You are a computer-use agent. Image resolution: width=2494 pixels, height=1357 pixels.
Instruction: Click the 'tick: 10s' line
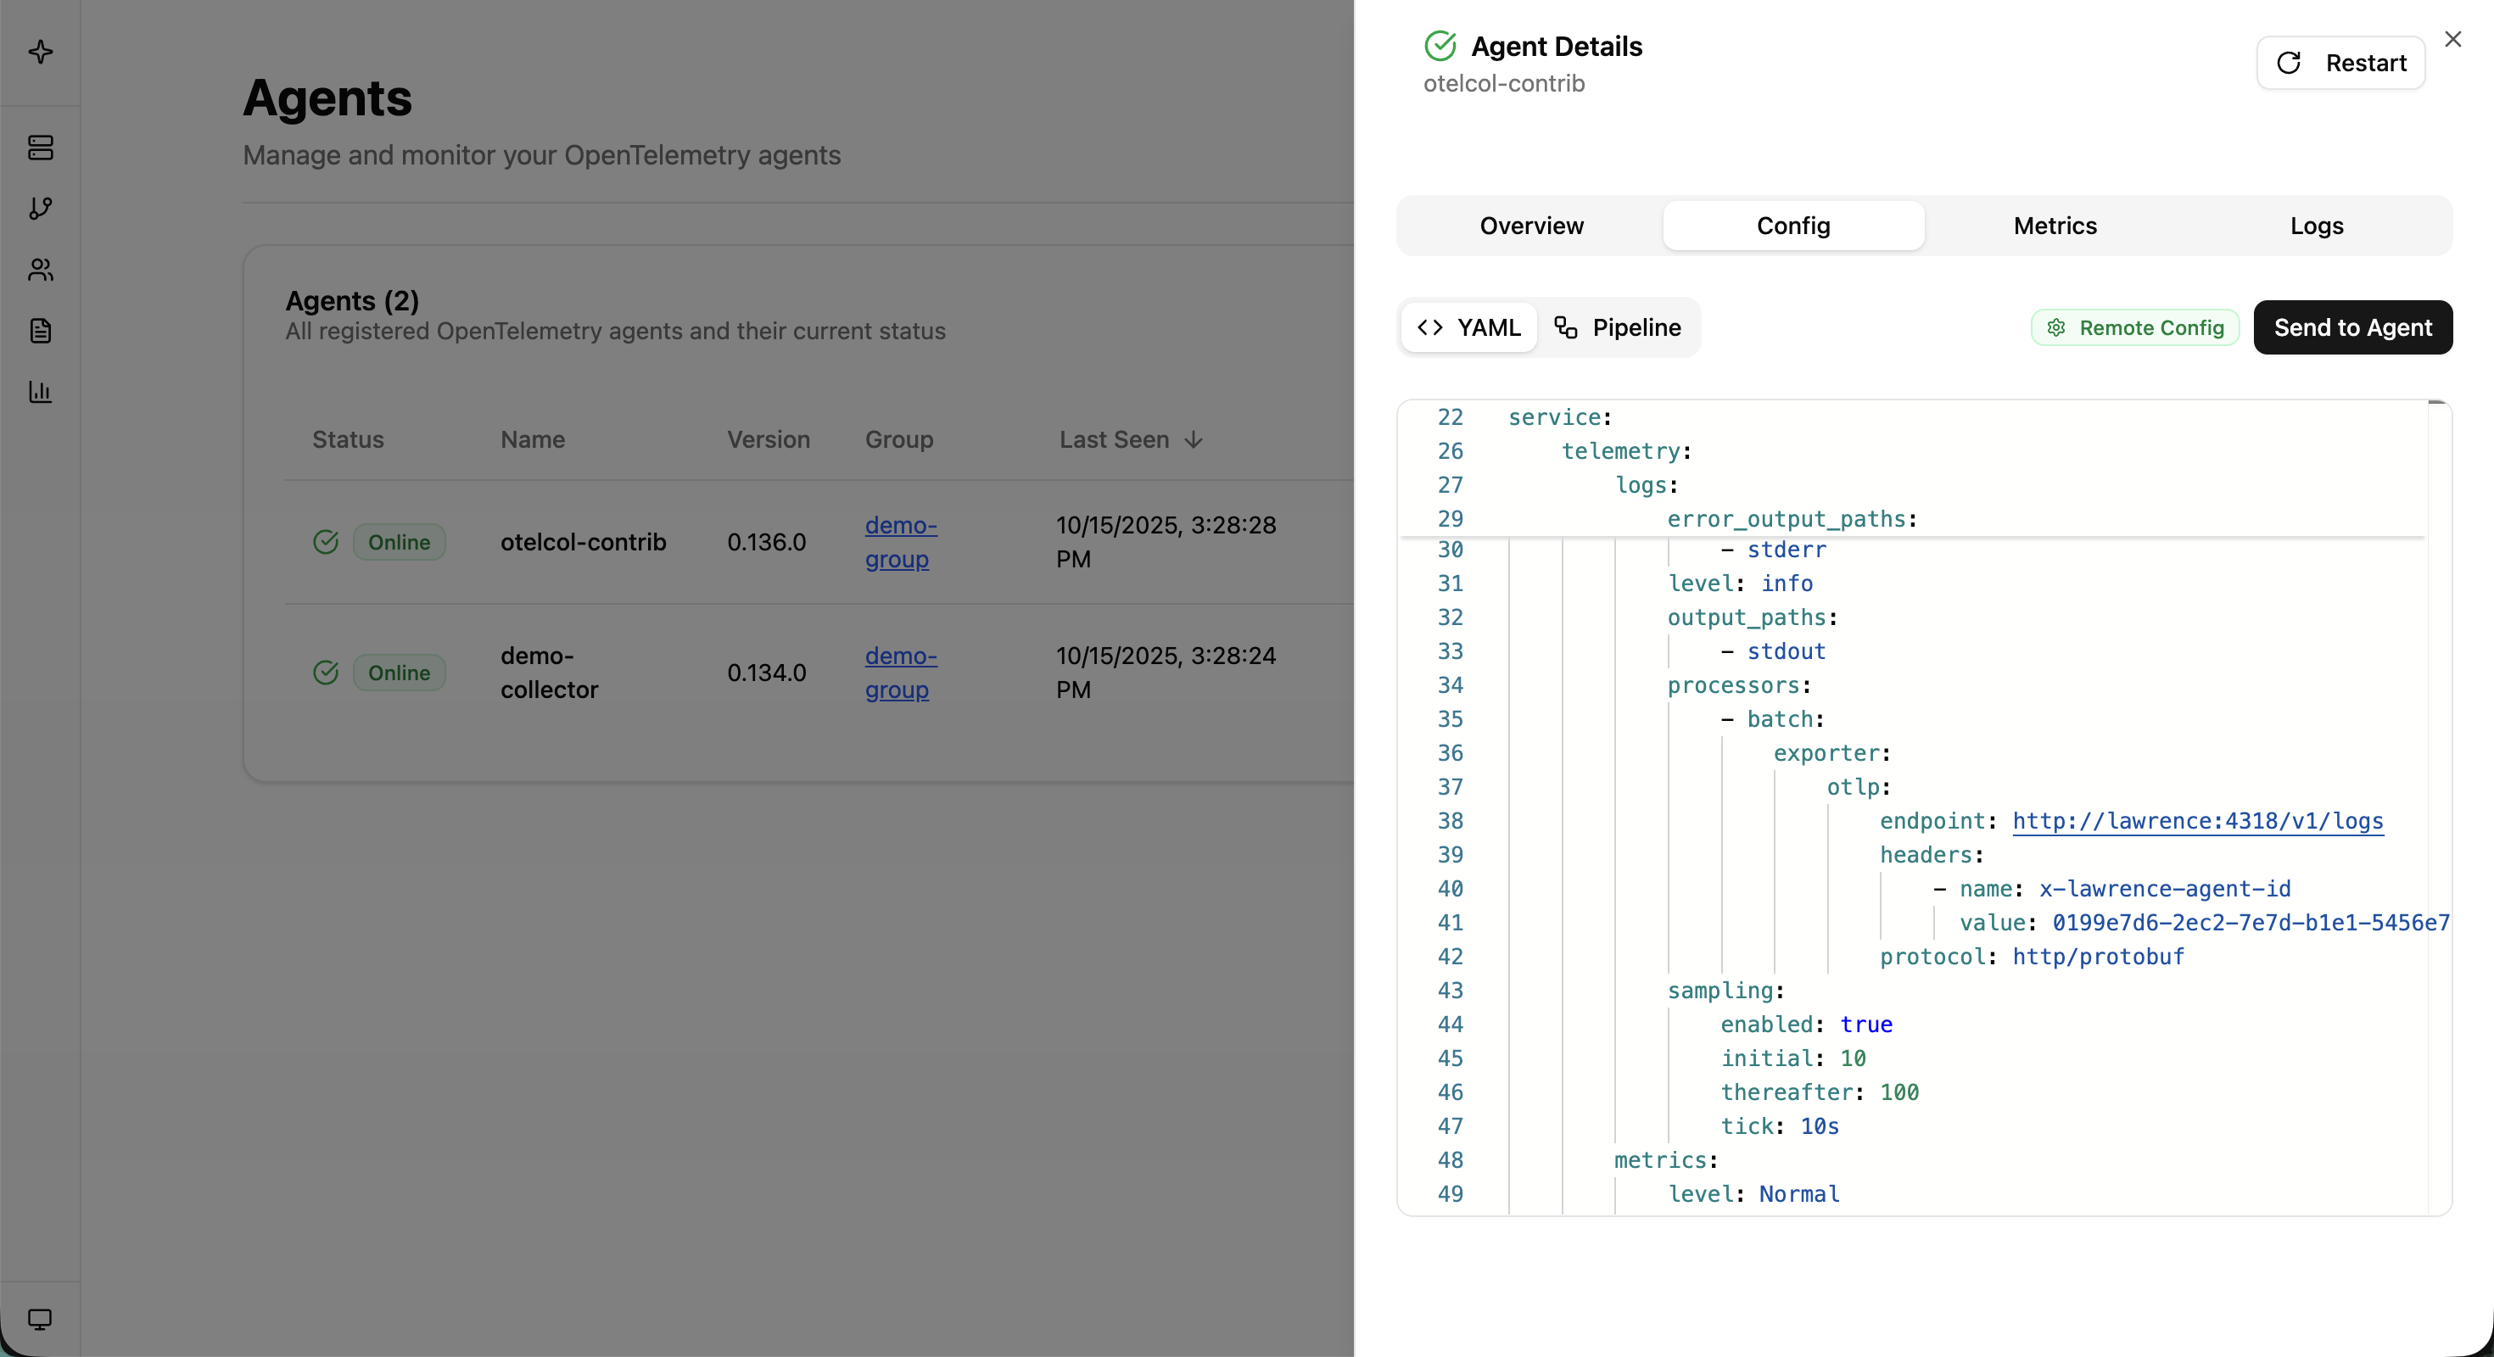tap(1780, 1125)
